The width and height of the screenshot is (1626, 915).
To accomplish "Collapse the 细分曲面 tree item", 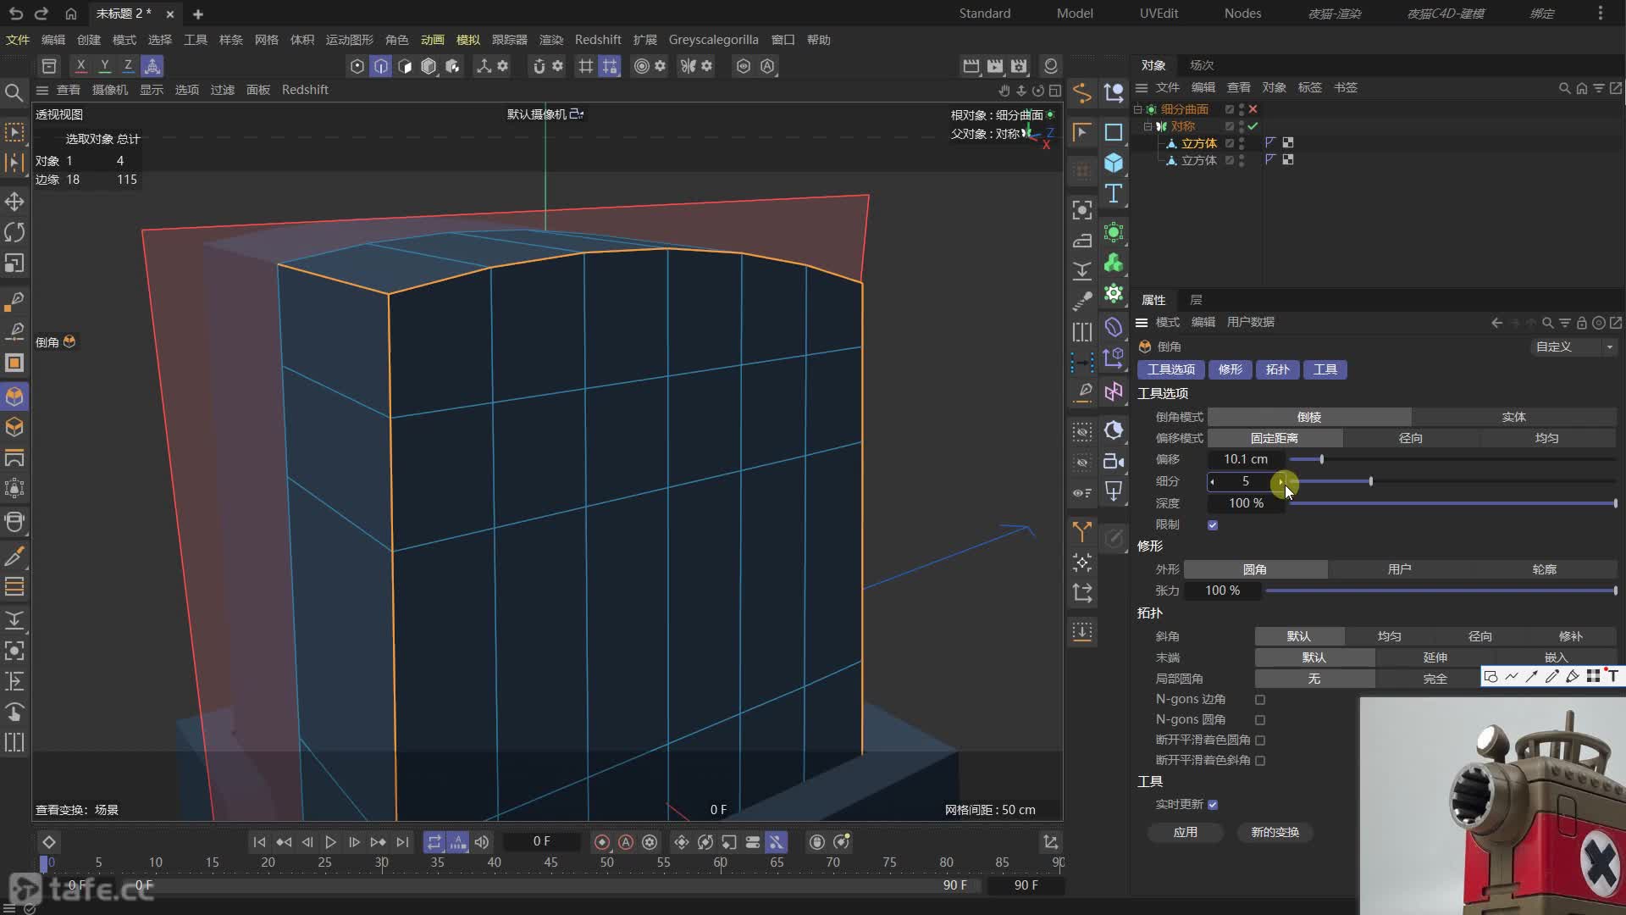I will point(1138,109).
